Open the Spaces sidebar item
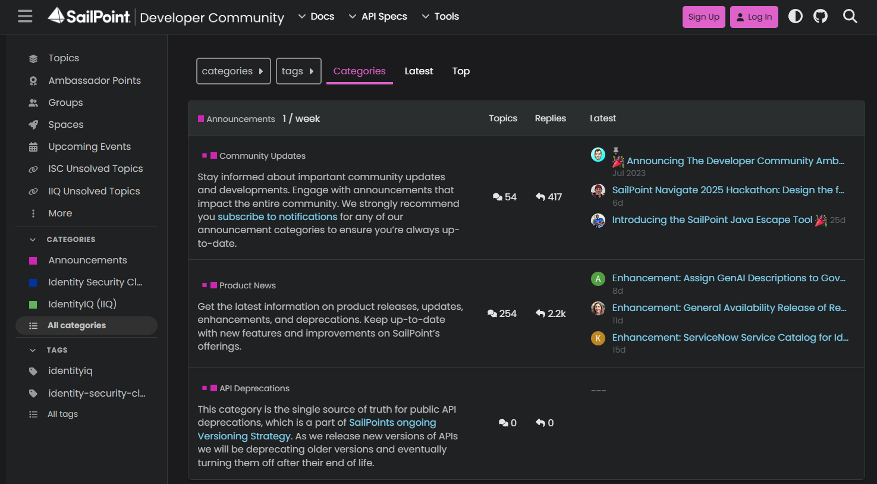877x484 pixels. click(x=86, y=125)
